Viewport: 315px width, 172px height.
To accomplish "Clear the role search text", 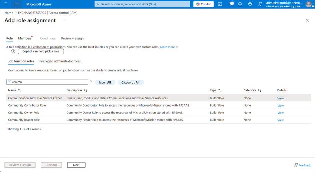I will [x=91, y=81].
